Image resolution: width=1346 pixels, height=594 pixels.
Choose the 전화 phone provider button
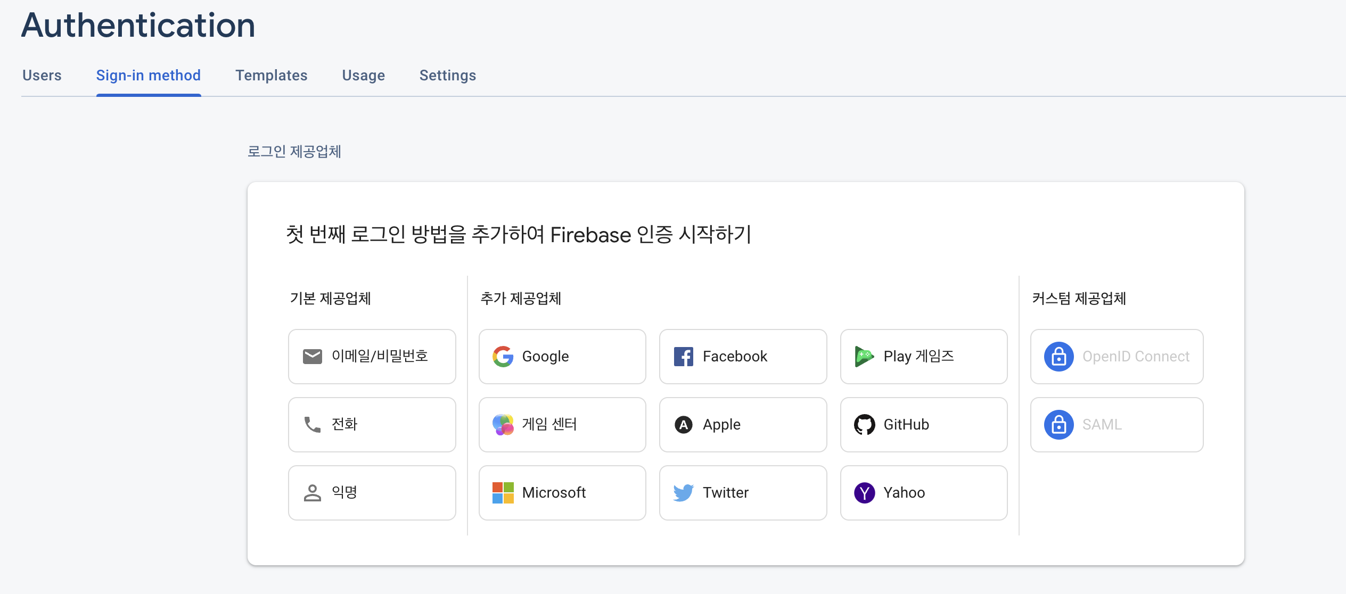click(x=372, y=425)
